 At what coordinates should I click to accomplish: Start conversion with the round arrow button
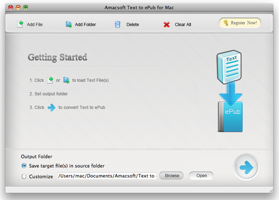pyautogui.click(x=246, y=167)
